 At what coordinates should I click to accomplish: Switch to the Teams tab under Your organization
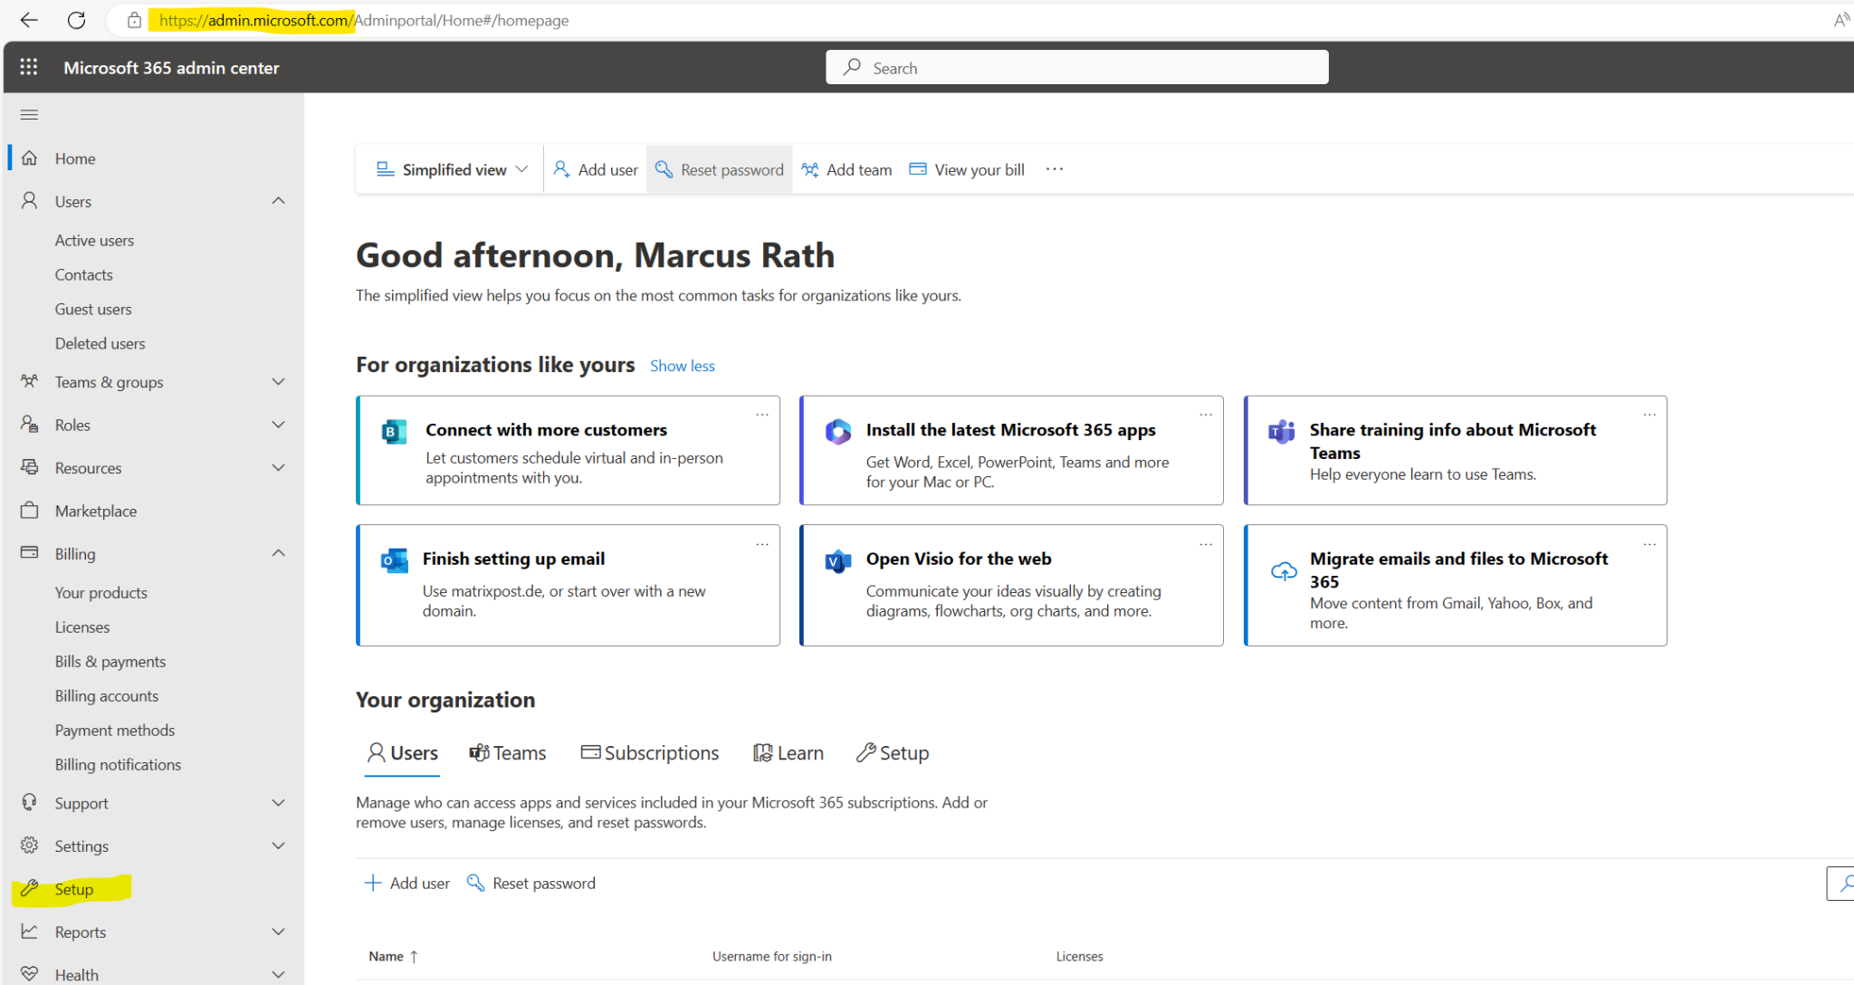tap(507, 751)
